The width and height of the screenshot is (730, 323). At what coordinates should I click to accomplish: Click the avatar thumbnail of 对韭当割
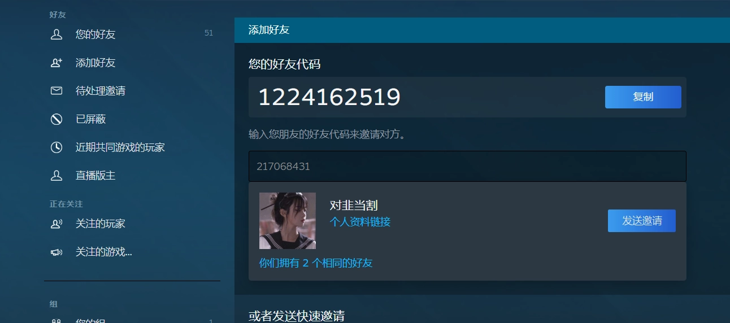point(288,221)
